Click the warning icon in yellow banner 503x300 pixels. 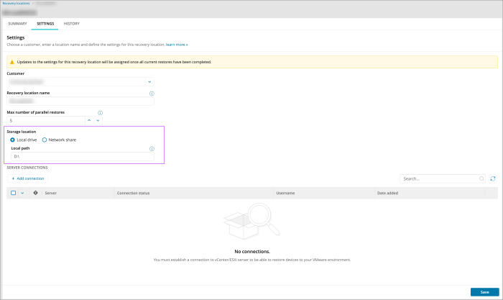point(11,62)
